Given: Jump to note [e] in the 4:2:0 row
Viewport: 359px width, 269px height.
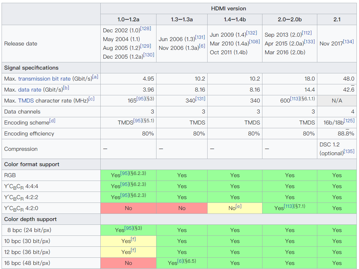Looking at the screenshot, I should [239, 206].
